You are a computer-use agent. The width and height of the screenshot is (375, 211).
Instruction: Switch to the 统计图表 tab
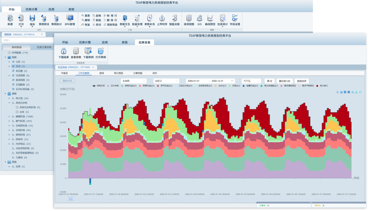tap(118, 73)
